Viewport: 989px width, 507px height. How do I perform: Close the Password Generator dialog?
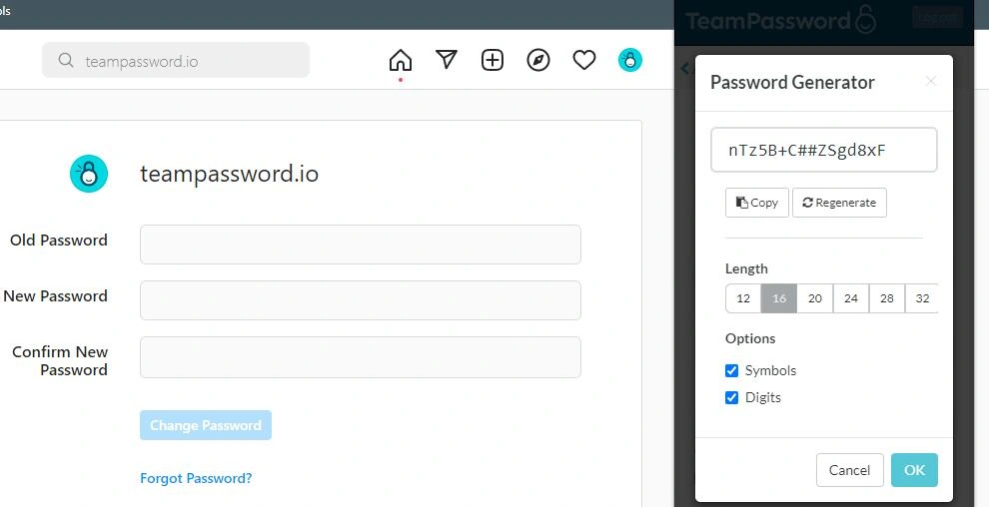click(931, 81)
